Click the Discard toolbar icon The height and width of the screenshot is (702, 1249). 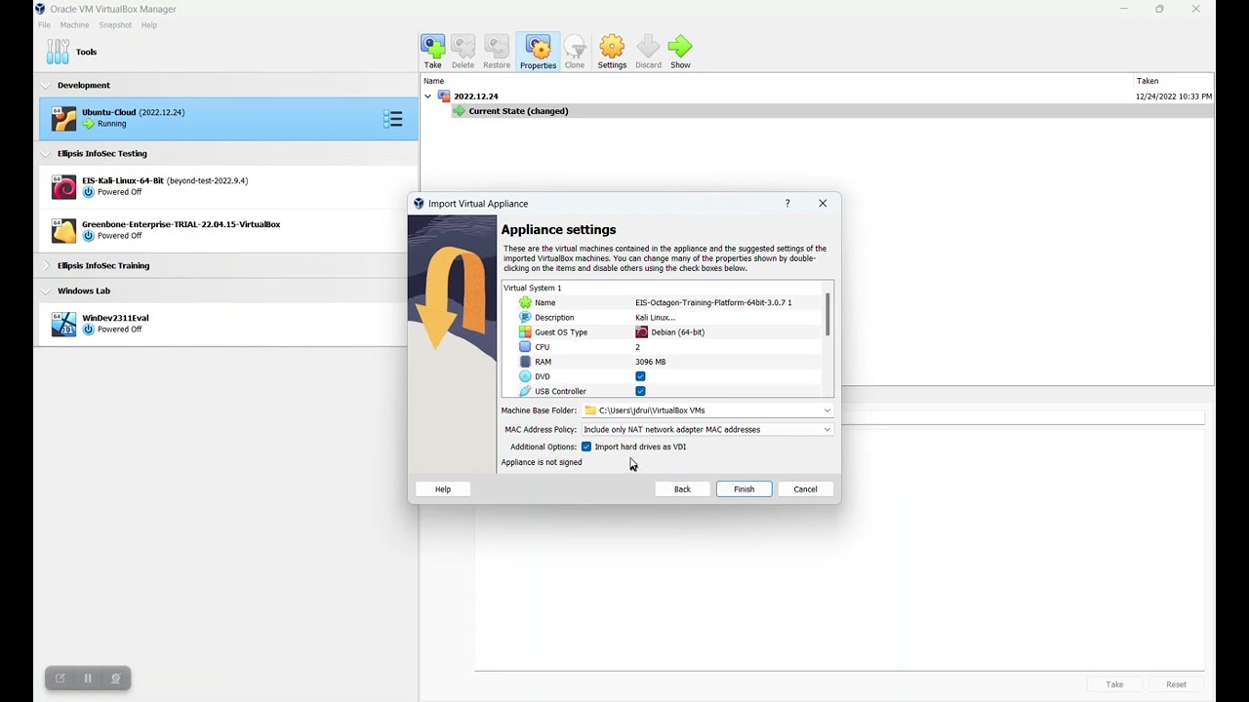(x=648, y=47)
